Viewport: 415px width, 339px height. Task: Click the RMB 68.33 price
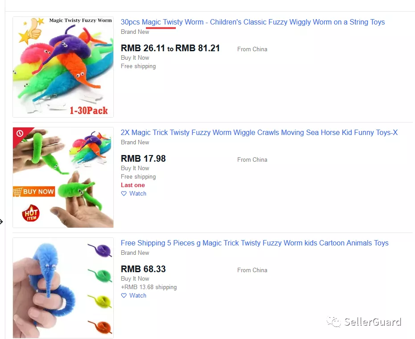[143, 269]
